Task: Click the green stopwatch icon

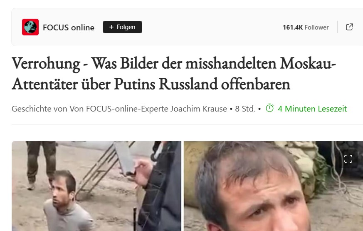Action: coord(269,108)
